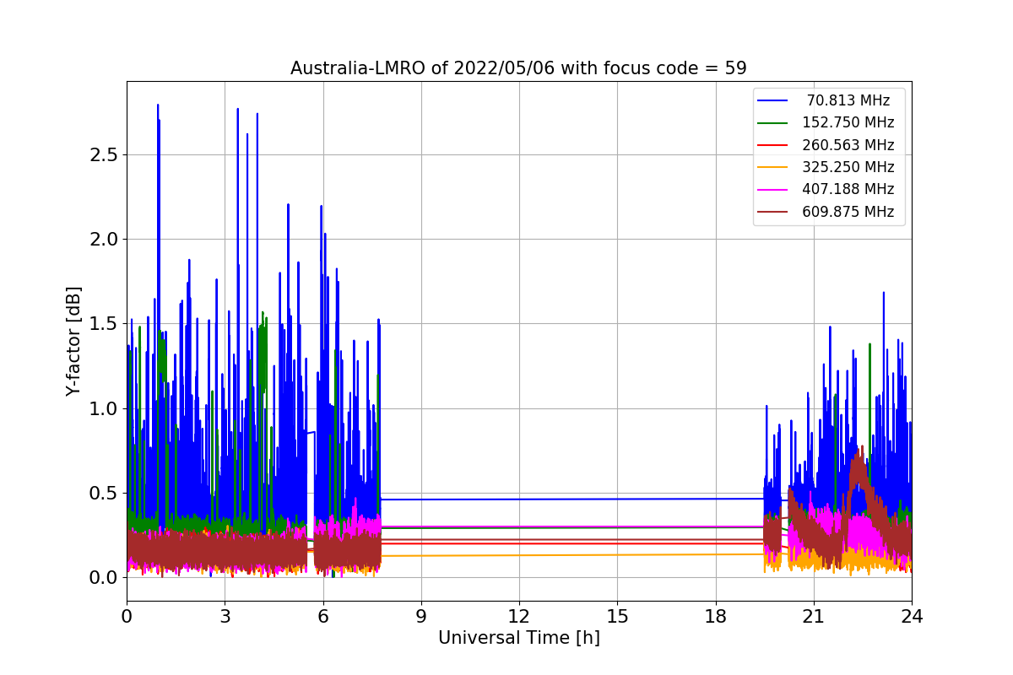Click the brown legend line sample
This screenshot has height=675, width=1013.
click(x=773, y=213)
